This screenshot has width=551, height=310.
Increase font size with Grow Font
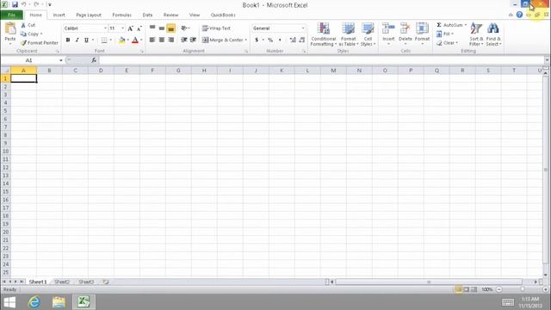[x=130, y=28]
